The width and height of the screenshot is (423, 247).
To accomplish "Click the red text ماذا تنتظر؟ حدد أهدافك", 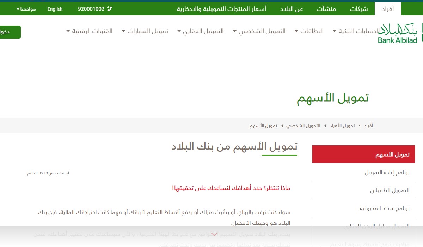I will click(x=231, y=188).
